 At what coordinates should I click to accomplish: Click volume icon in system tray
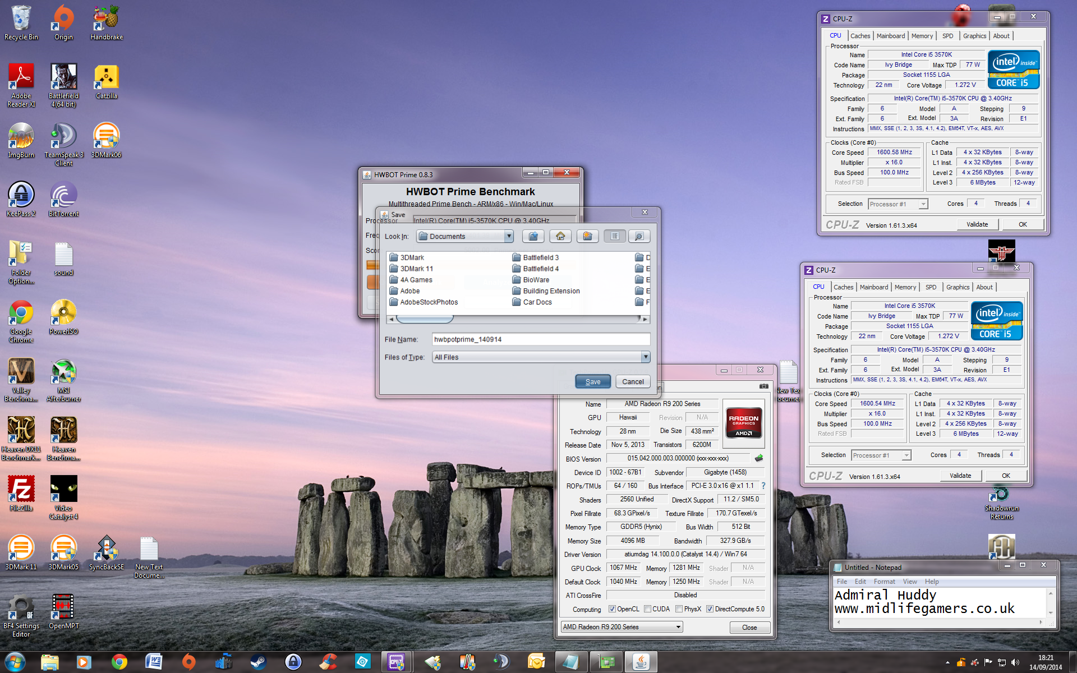pyautogui.click(x=1015, y=662)
